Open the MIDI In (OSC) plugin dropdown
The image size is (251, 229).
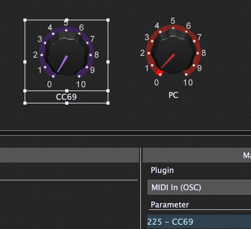(199, 187)
